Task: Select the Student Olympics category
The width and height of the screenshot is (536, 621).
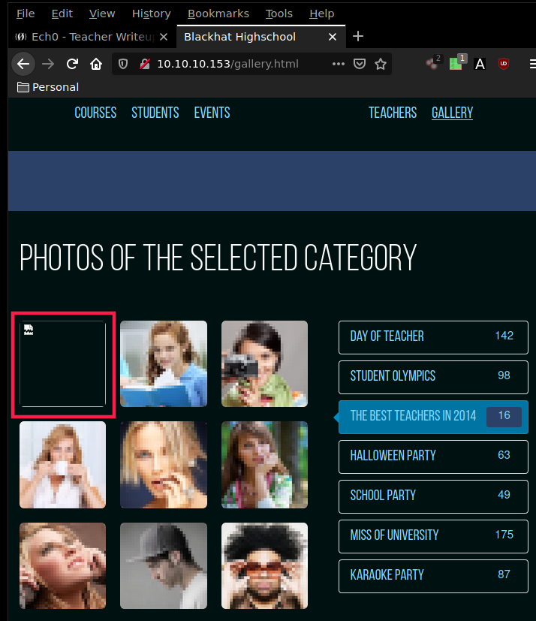Action: pos(433,377)
